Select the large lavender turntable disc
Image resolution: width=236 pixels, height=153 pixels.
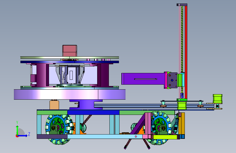(x=70, y=94)
